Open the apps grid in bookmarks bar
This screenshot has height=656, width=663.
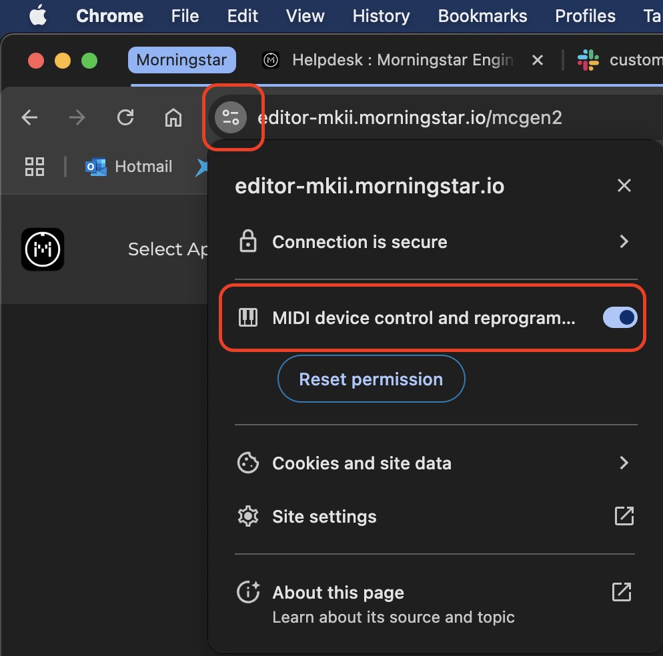coord(35,167)
